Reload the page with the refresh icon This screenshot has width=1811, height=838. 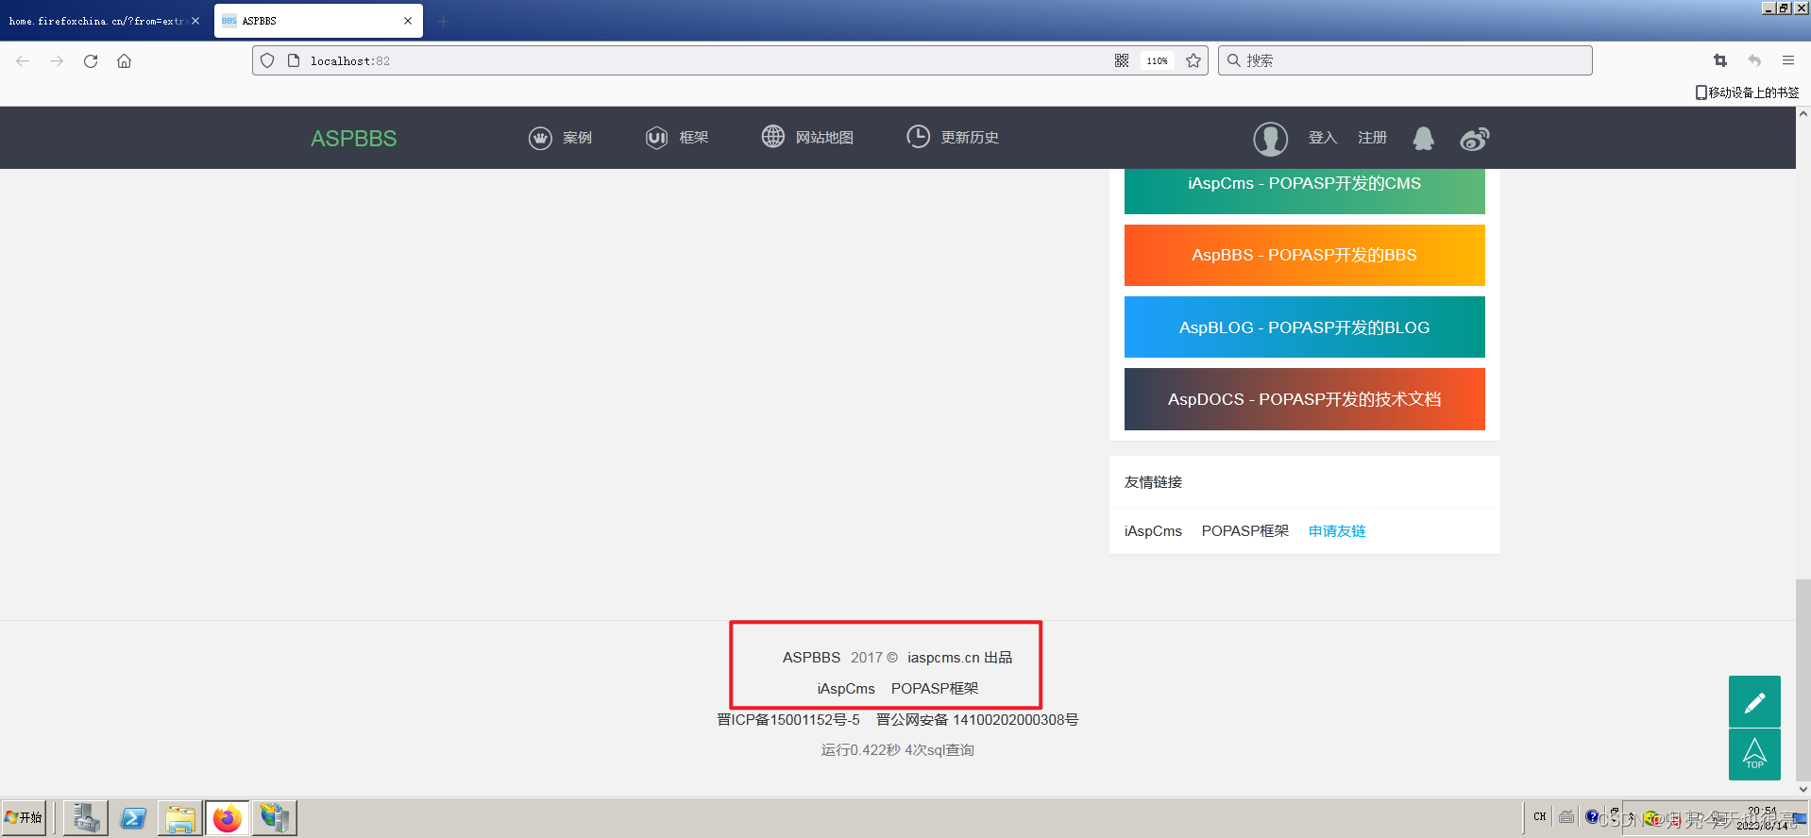(91, 60)
